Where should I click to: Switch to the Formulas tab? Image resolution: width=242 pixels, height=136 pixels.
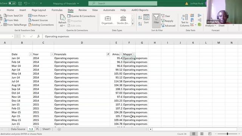tap(57, 10)
